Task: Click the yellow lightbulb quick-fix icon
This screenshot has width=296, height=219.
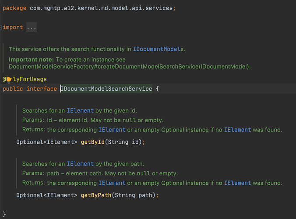Action: pyautogui.click(x=9, y=80)
